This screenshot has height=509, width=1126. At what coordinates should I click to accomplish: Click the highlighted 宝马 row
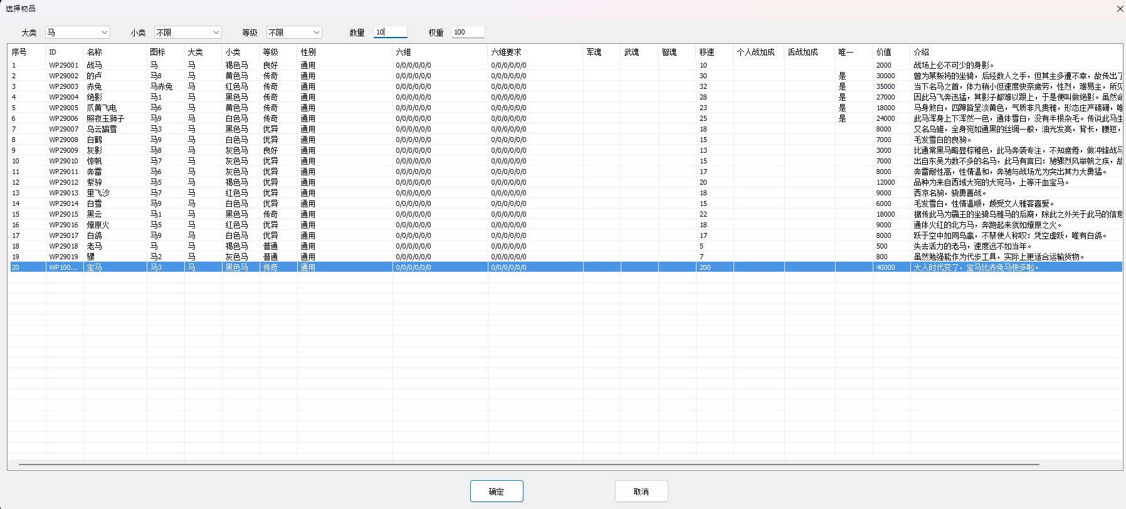tap(95, 267)
